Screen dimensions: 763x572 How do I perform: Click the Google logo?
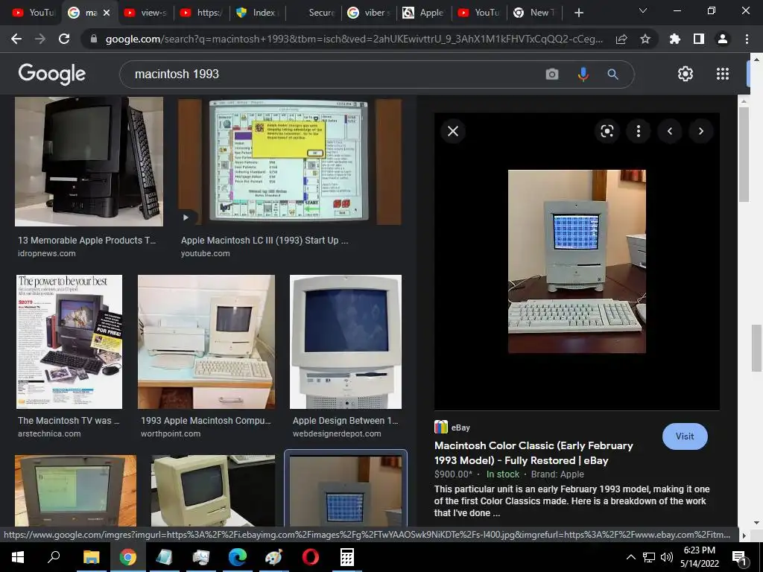pos(51,74)
